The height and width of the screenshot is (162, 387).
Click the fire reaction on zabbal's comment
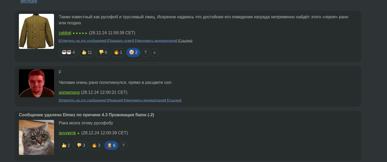pyautogui.click(x=118, y=53)
